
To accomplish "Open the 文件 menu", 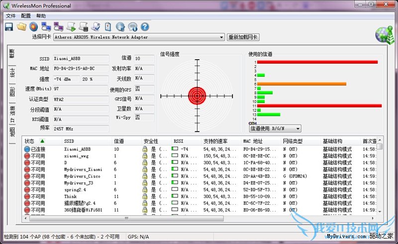I will coord(10,16).
